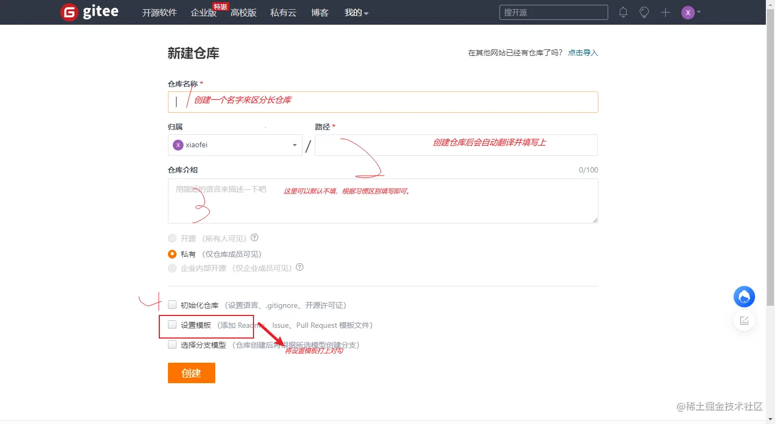Focus the 路径 input field
This screenshot has width=775, height=424.
pos(456,145)
